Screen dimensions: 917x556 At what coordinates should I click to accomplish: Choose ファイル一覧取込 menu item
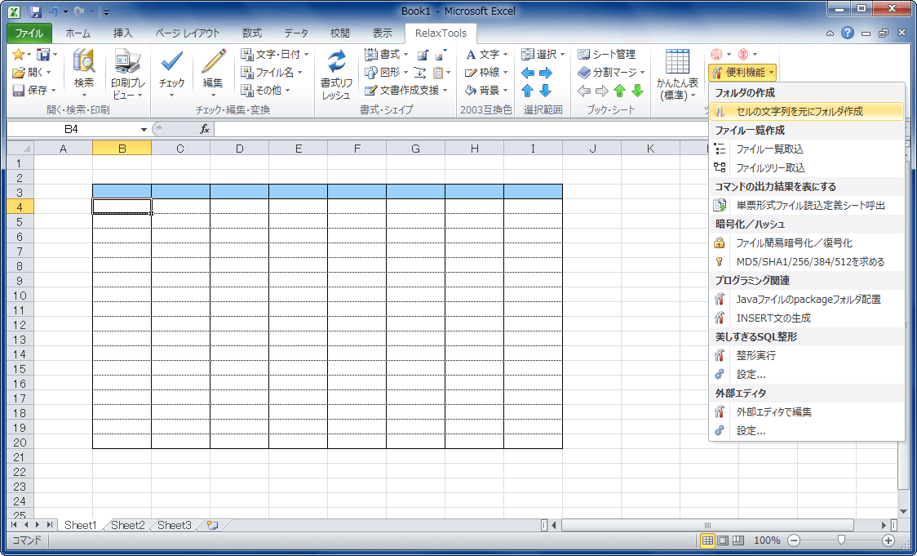click(x=807, y=149)
